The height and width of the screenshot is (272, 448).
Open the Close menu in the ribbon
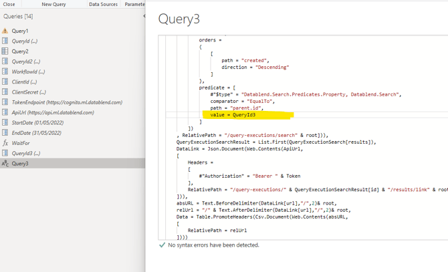(x=9, y=4)
